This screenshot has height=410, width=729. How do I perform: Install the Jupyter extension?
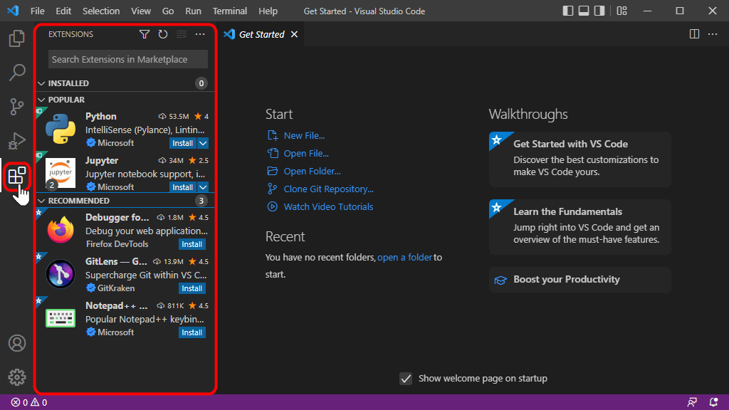click(183, 187)
